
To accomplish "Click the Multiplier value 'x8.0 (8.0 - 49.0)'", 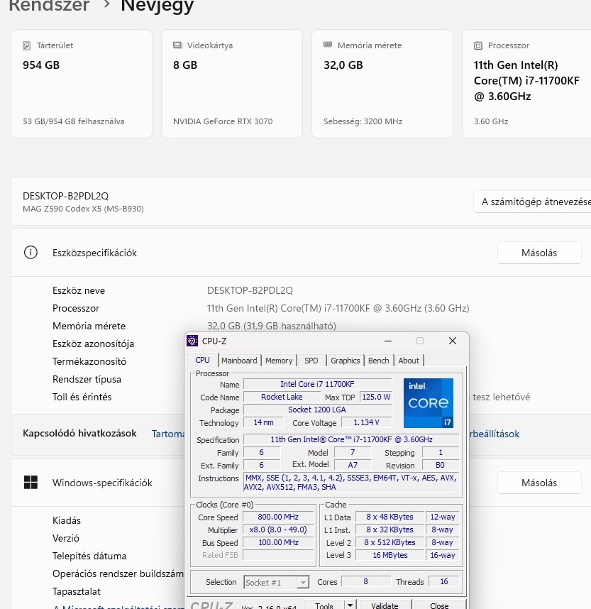I will pyautogui.click(x=278, y=530).
